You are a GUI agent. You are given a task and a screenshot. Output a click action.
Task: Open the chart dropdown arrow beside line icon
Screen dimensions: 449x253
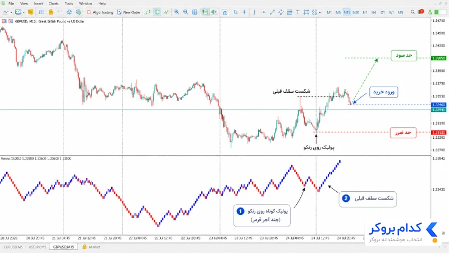pos(11,12)
